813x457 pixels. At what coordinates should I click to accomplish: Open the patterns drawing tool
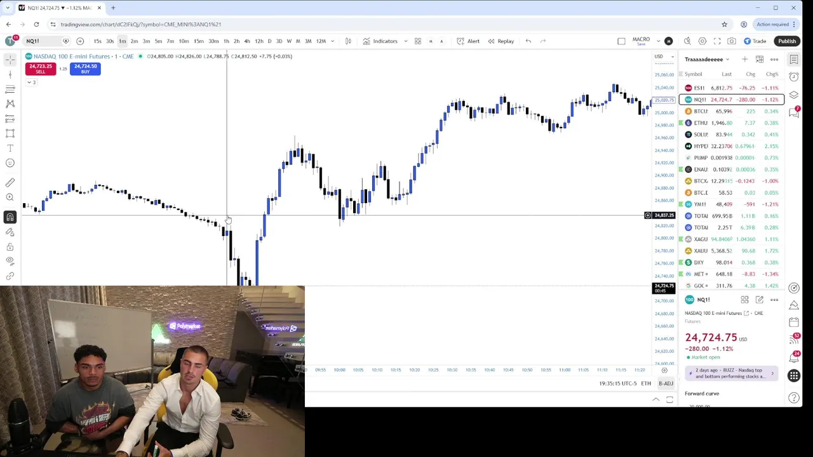click(x=10, y=103)
